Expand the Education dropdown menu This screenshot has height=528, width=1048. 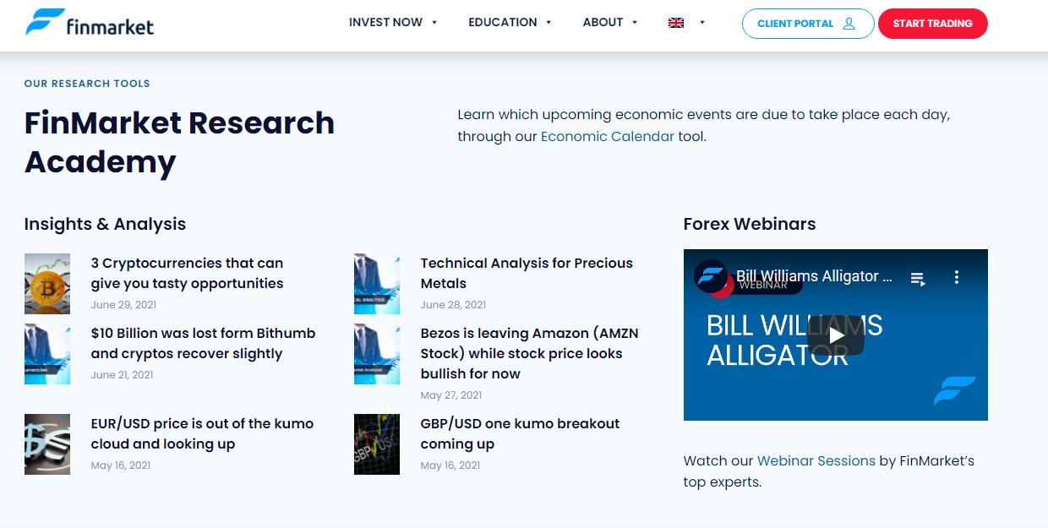click(x=510, y=23)
